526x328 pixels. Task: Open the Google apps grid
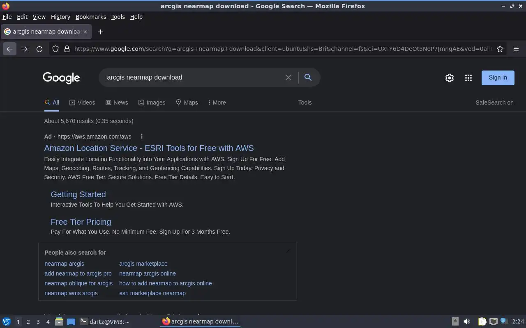[468, 78]
